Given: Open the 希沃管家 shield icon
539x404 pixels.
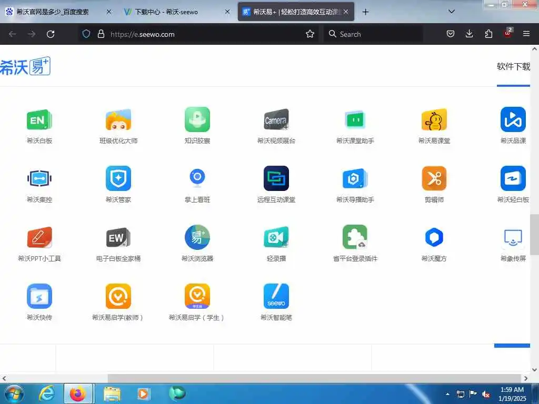Looking at the screenshot, I should (118, 178).
